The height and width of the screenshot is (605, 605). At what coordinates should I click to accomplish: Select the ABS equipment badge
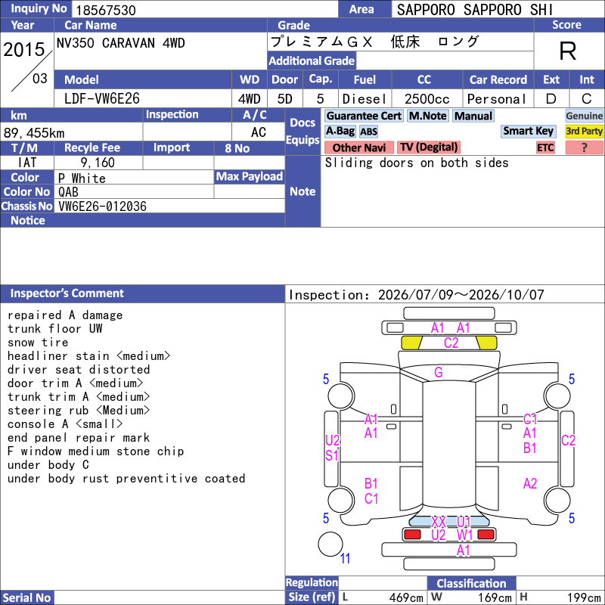point(368,131)
